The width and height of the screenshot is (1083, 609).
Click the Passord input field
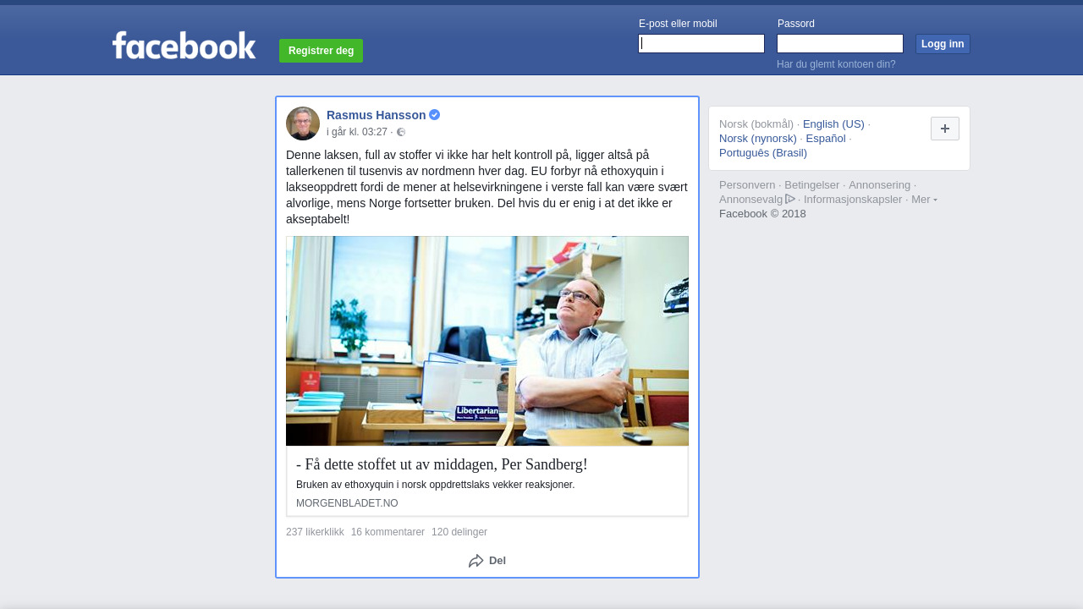pos(840,44)
